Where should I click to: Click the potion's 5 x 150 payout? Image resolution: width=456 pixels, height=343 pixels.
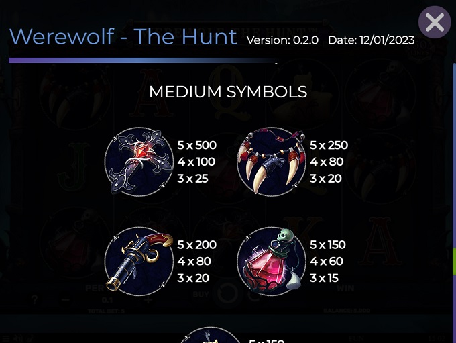pyautogui.click(x=327, y=244)
